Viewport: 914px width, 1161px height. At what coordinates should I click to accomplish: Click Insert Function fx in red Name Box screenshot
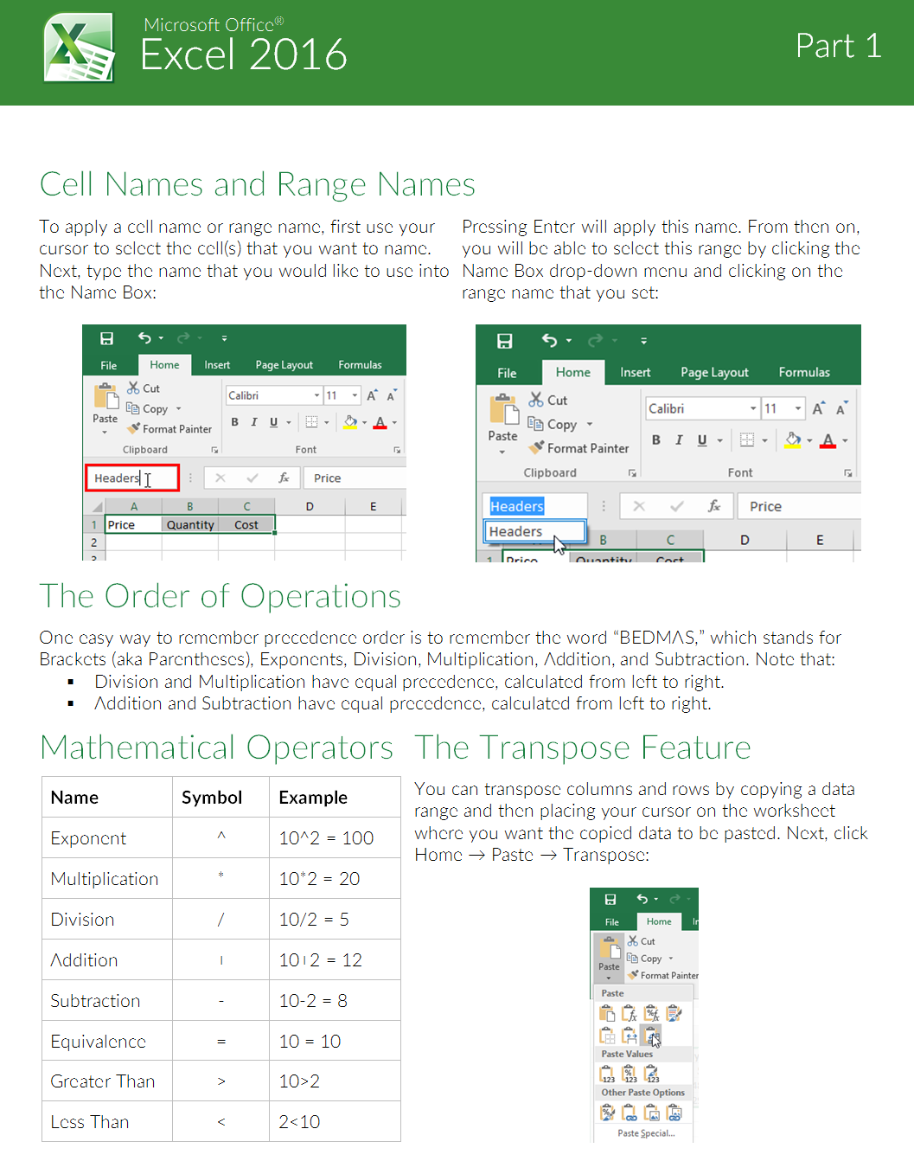coord(284,478)
